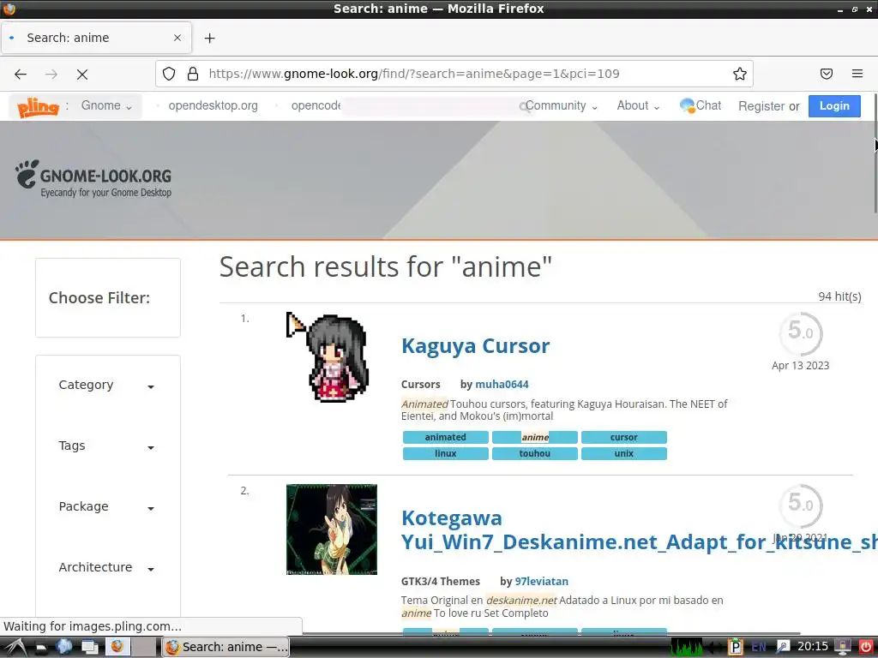The height and width of the screenshot is (658, 878).
Task: Expand the About menu
Action: [638, 105]
